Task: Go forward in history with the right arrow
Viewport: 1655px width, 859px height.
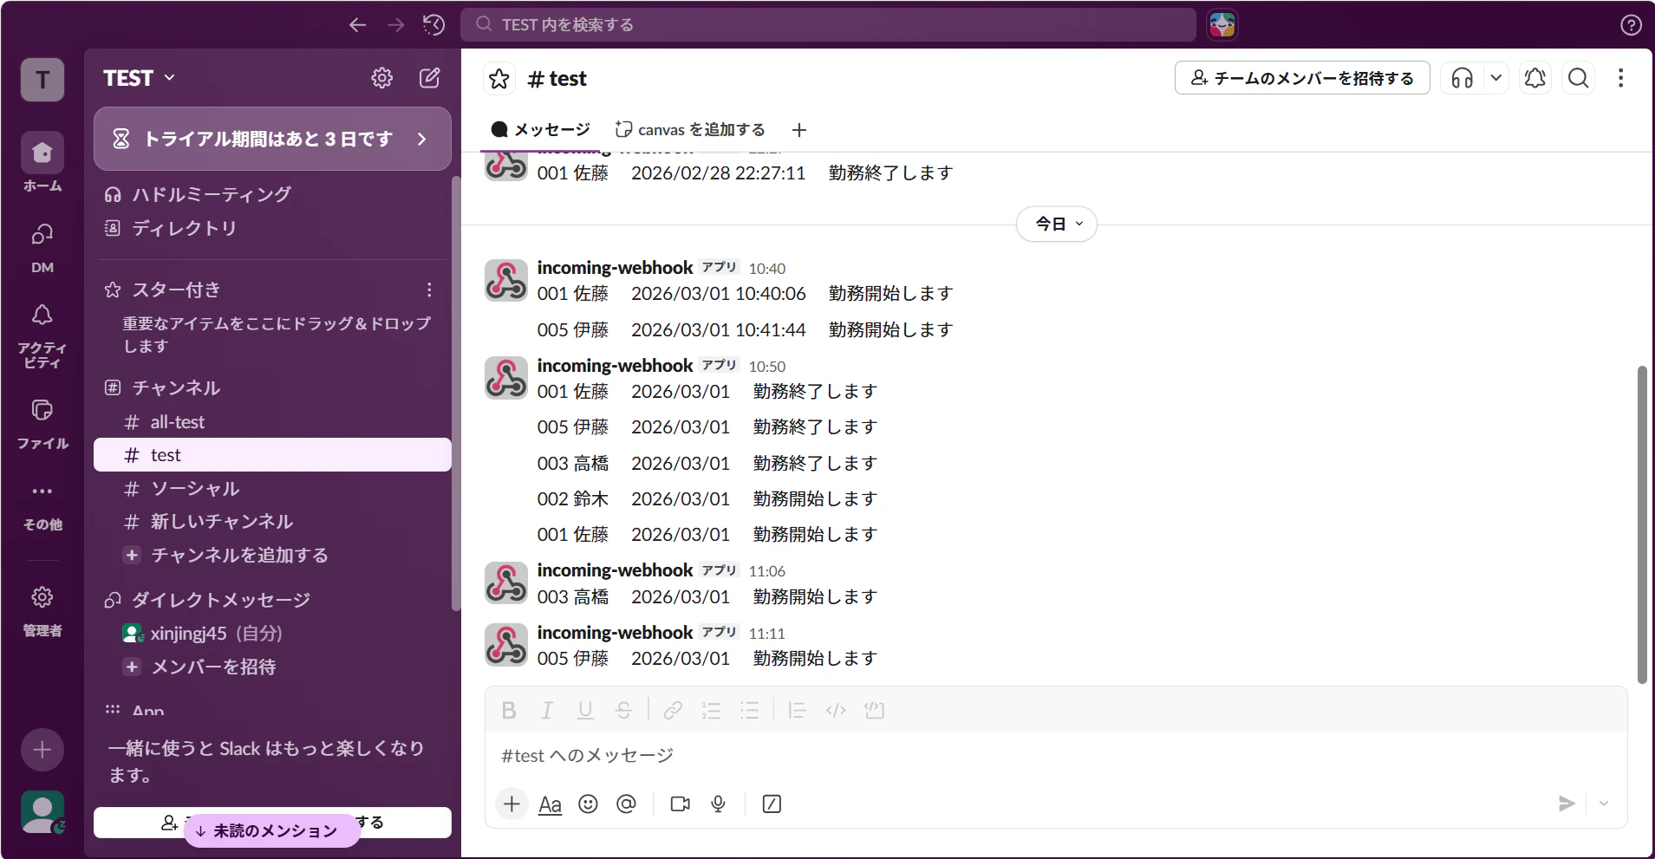Action: click(x=395, y=25)
